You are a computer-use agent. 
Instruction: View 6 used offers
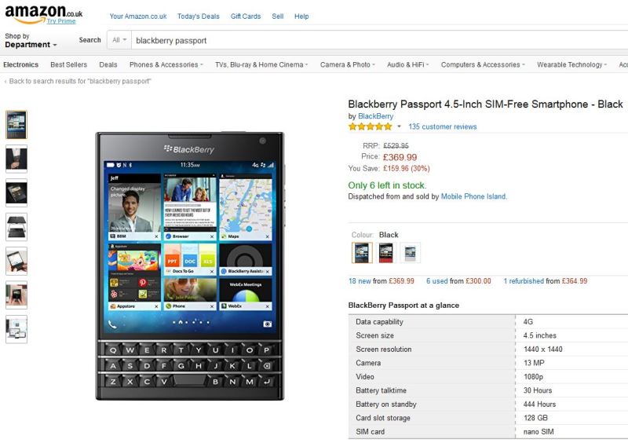point(437,281)
